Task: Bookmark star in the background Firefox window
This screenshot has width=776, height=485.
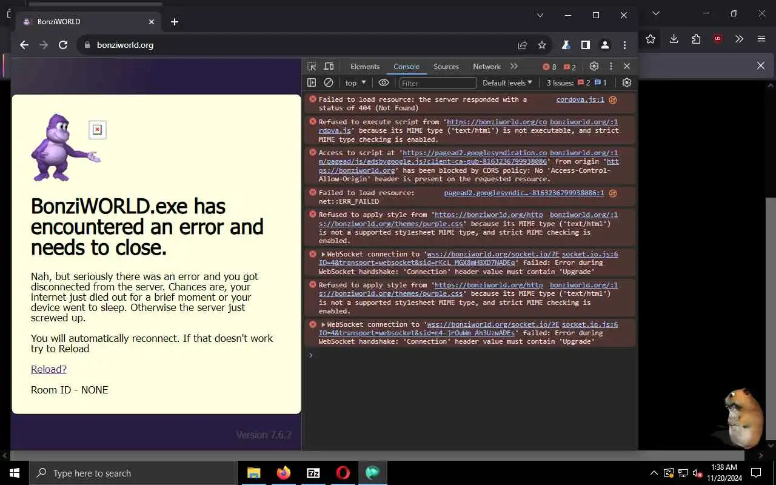Action: point(651,39)
